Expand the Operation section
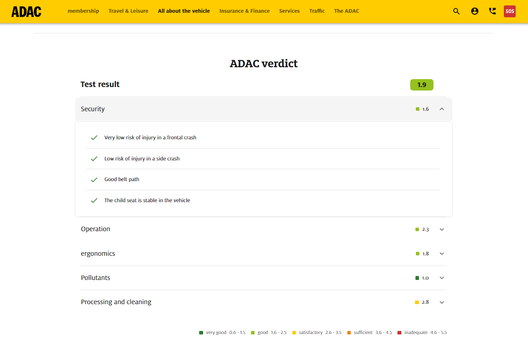528x345 pixels. (442, 229)
